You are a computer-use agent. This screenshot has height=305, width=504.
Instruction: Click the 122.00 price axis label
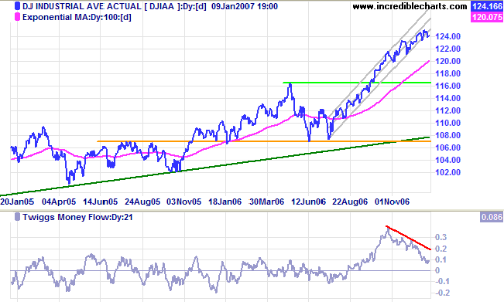[447, 49]
